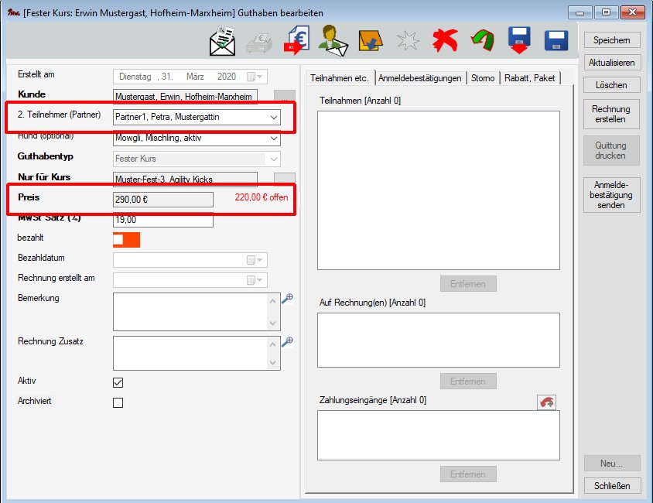Toggle the orange bezahlt switch

126,240
